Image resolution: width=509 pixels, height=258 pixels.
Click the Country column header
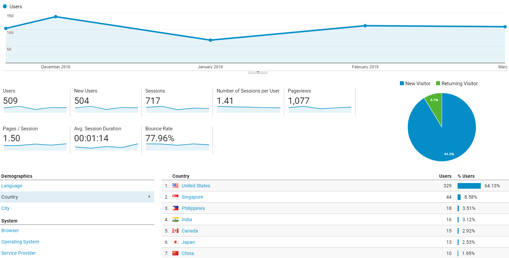coord(181,176)
